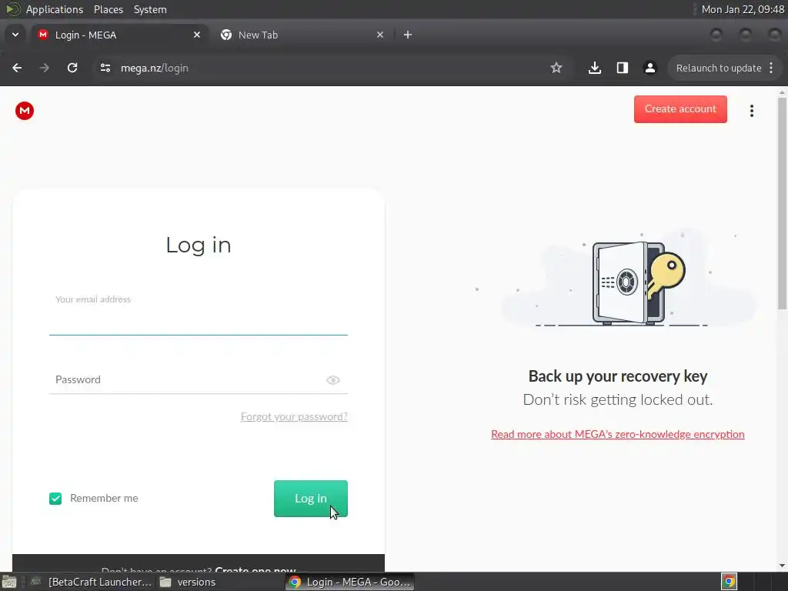Open the Applications menu

(55, 9)
